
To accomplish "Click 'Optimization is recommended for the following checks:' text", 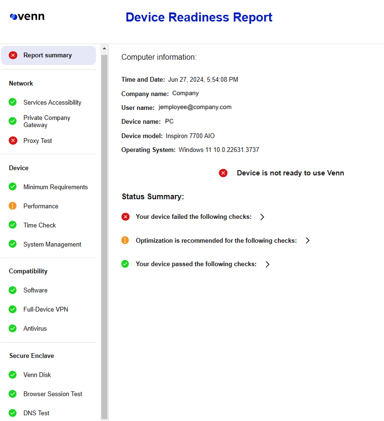I will click(x=216, y=240).
